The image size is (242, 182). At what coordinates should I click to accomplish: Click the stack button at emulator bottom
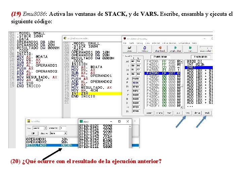point(207,113)
